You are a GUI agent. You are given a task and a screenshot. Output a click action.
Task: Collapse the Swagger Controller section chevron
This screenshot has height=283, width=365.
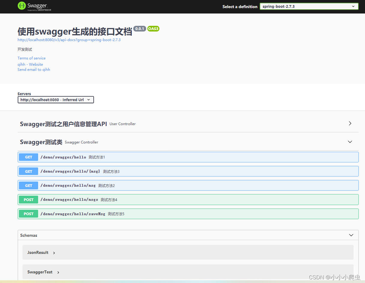[350, 141]
